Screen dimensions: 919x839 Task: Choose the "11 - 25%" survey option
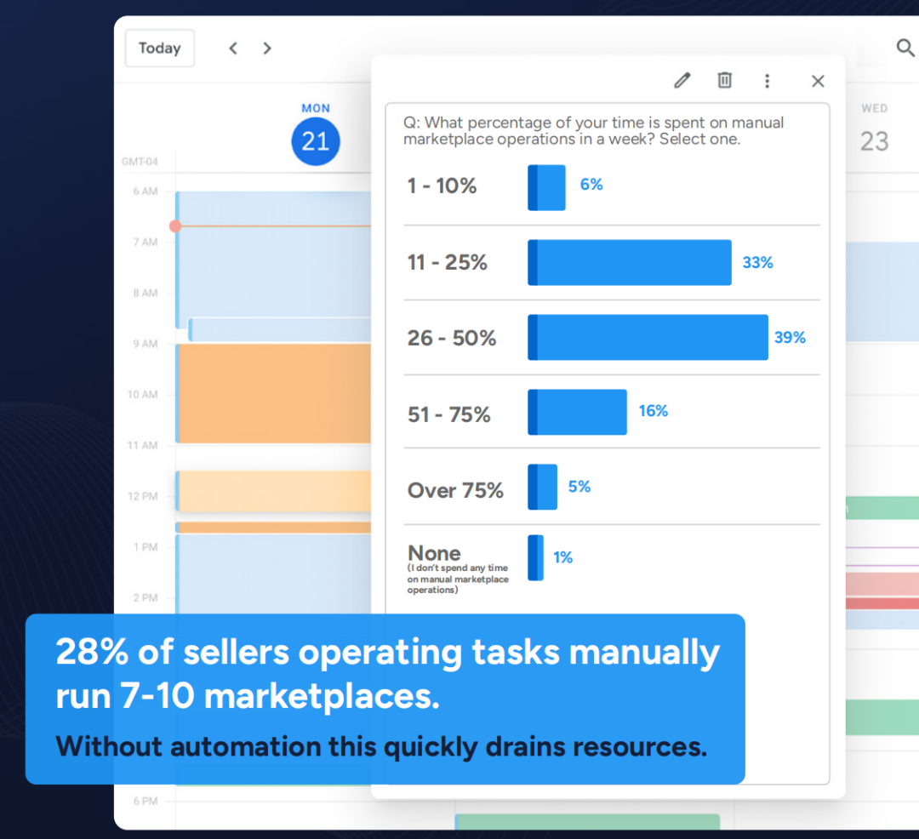(x=447, y=262)
